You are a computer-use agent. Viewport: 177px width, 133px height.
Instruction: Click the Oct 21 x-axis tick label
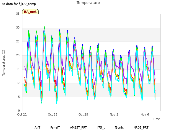point(22,114)
